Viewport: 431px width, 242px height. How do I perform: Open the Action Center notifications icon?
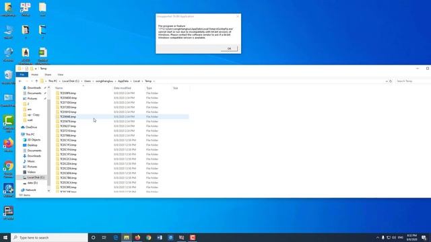coord(424,237)
